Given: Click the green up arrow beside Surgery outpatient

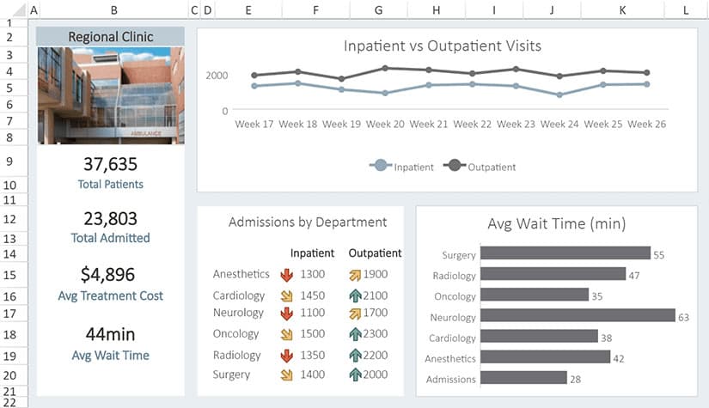Looking at the screenshot, I should [x=355, y=375].
